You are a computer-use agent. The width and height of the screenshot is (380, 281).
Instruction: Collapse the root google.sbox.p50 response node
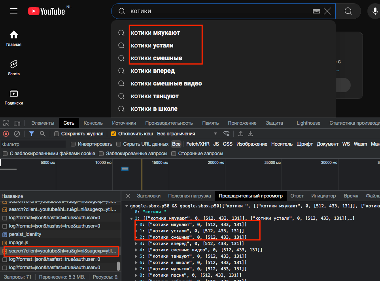click(127, 206)
